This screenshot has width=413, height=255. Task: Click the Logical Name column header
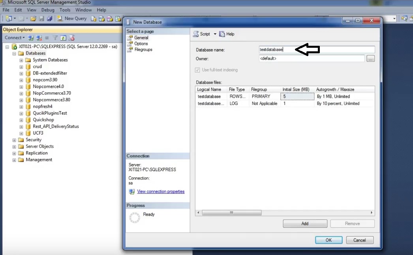[211, 90]
